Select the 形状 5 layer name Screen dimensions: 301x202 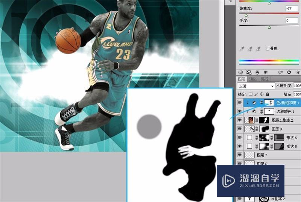point(291,146)
